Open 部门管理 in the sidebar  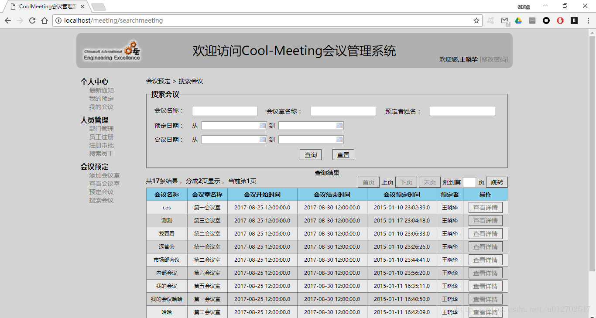point(101,129)
